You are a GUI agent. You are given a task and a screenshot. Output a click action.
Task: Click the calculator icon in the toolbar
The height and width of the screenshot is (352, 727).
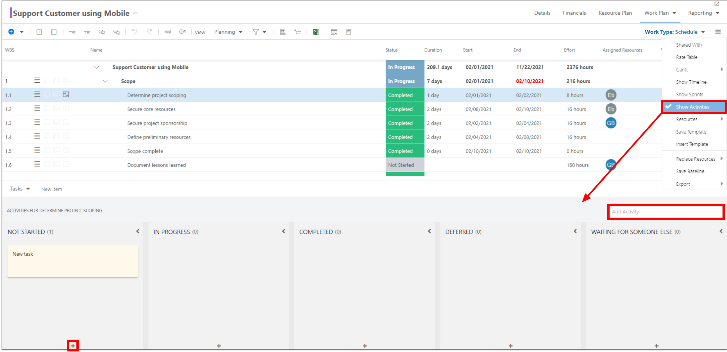tap(349, 32)
